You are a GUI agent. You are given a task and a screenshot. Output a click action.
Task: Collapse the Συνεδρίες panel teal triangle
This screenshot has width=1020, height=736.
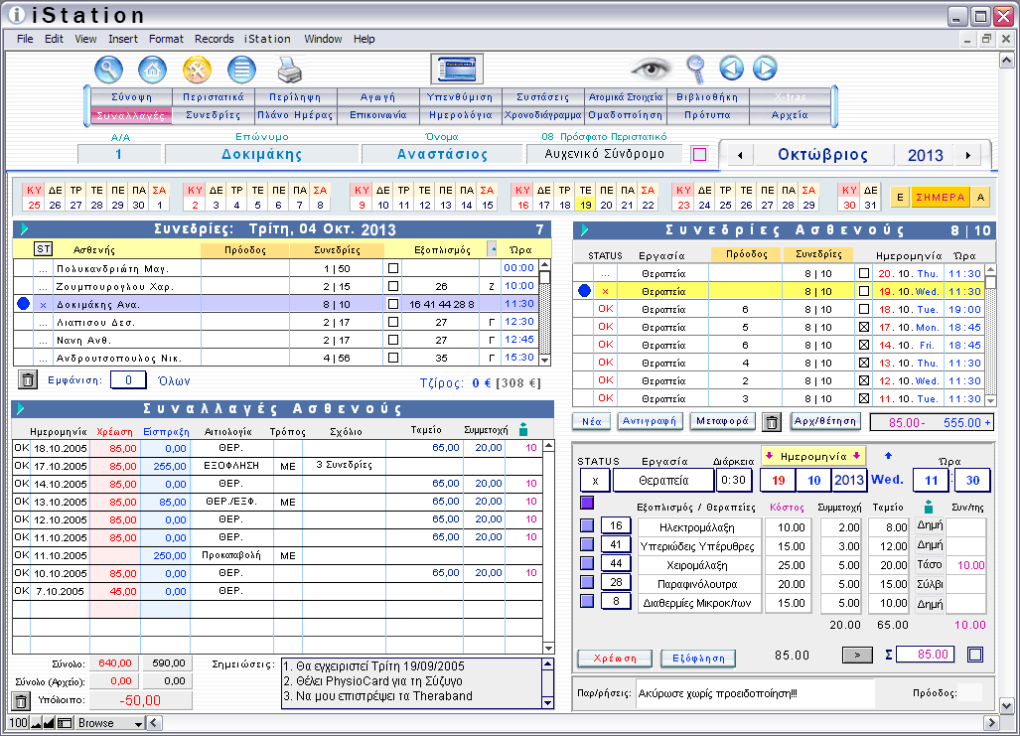click(24, 229)
